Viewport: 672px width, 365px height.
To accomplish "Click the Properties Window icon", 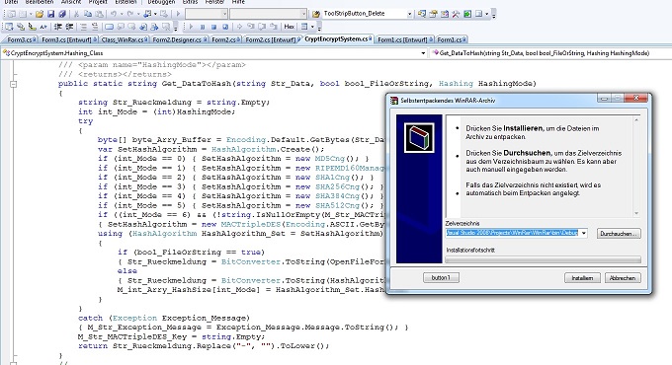I will tap(433, 14).
